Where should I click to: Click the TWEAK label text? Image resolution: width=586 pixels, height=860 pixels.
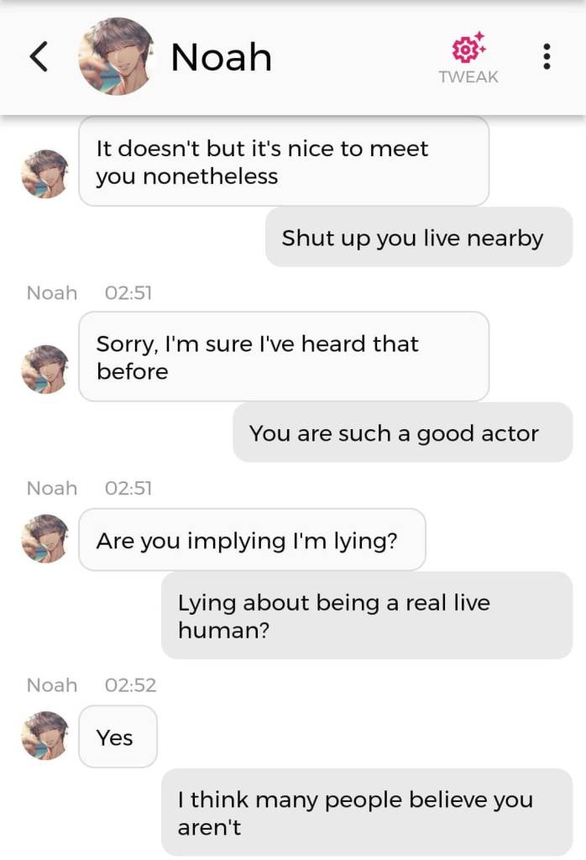pos(468,77)
